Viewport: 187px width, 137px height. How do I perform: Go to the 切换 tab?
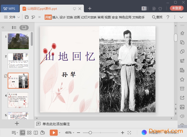tap(70, 17)
